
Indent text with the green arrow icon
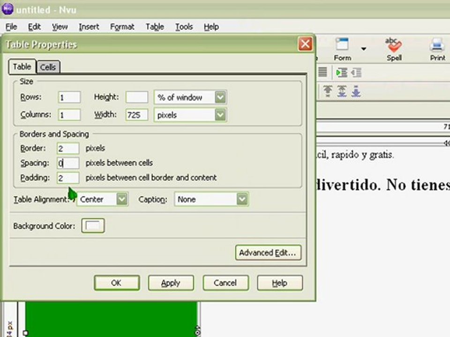coord(342,73)
